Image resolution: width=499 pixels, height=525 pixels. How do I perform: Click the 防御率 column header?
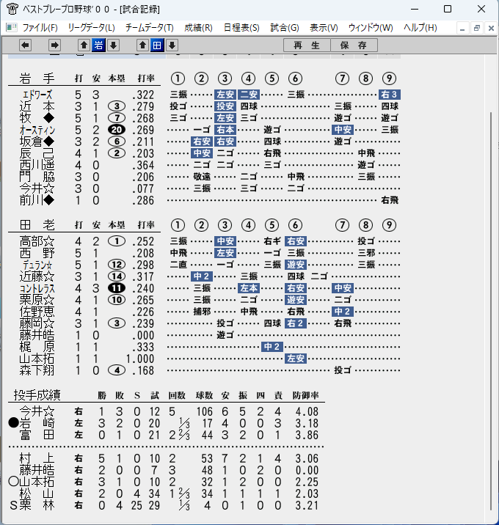[305, 395]
